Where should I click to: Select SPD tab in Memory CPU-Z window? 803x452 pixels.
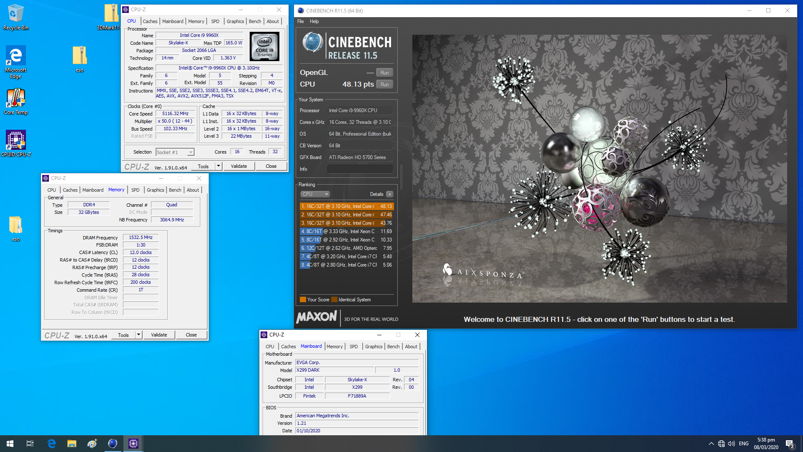point(136,190)
